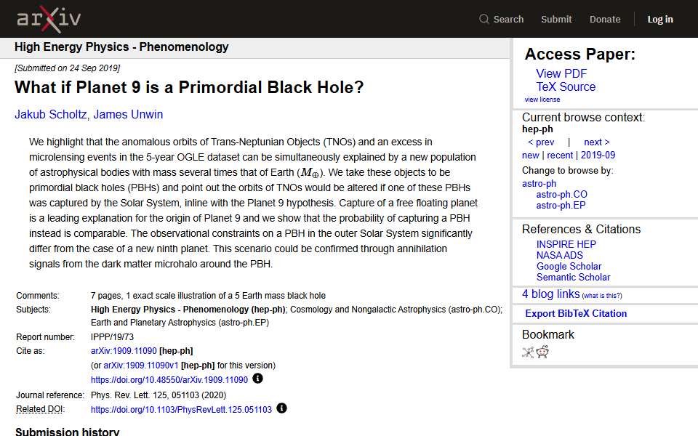Open the 4 blog links
The width and height of the screenshot is (698, 436).
[550, 294]
